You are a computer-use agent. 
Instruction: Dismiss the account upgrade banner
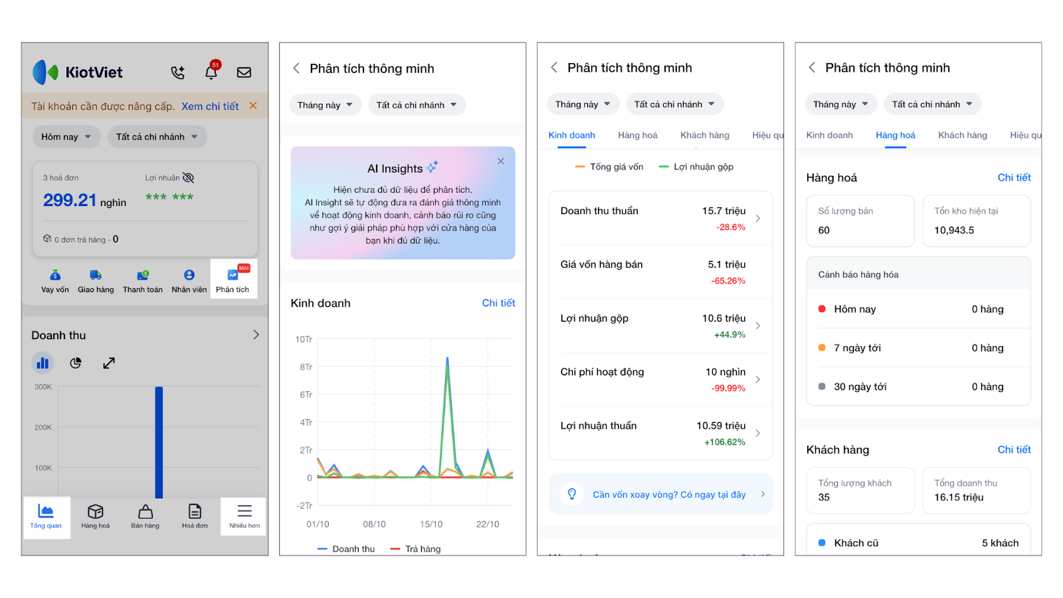253,106
